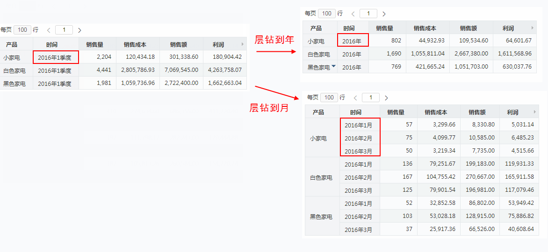The width and height of the screenshot is (548, 252).
Task: Click rows-per-page box showing 100 in quarterly table
Action: pos(22,30)
